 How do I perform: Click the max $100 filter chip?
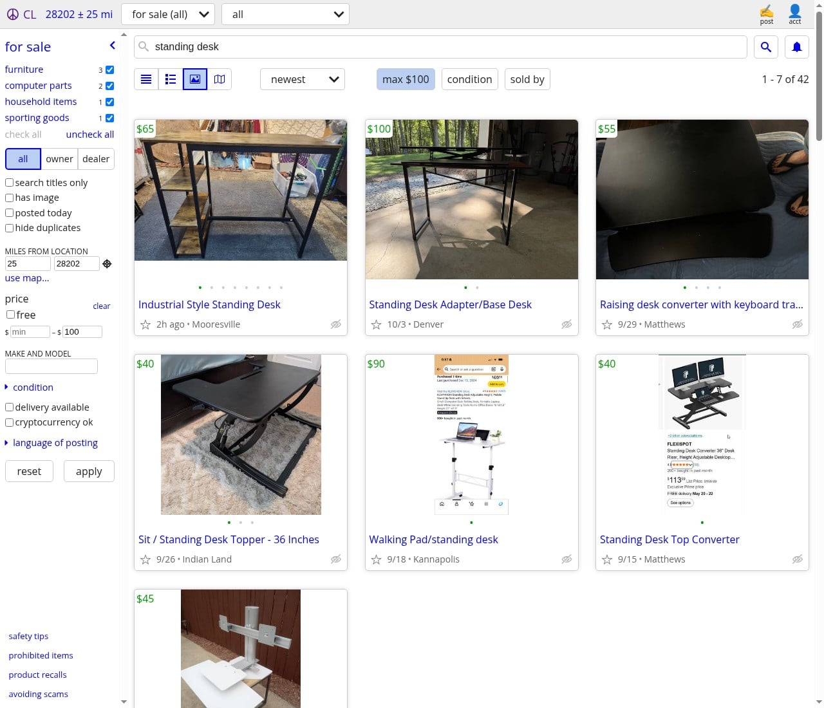(x=406, y=79)
